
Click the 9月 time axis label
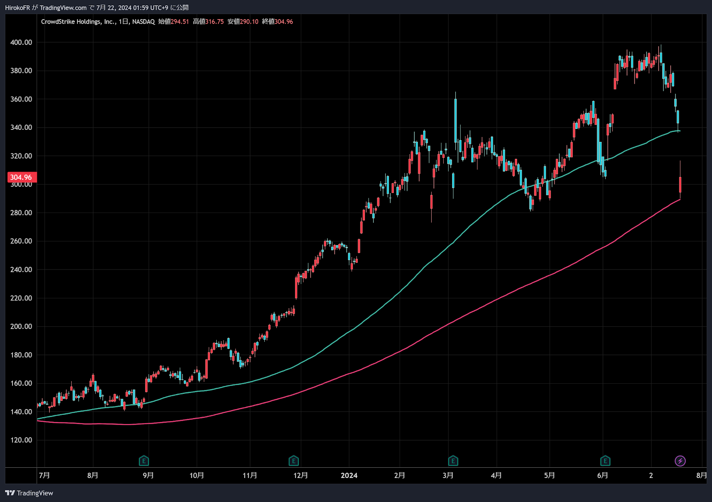(148, 475)
